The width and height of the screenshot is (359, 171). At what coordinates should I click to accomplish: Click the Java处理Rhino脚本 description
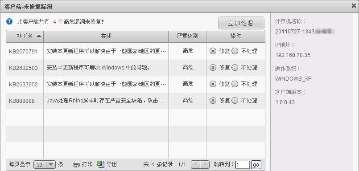pyautogui.click(x=105, y=101)
